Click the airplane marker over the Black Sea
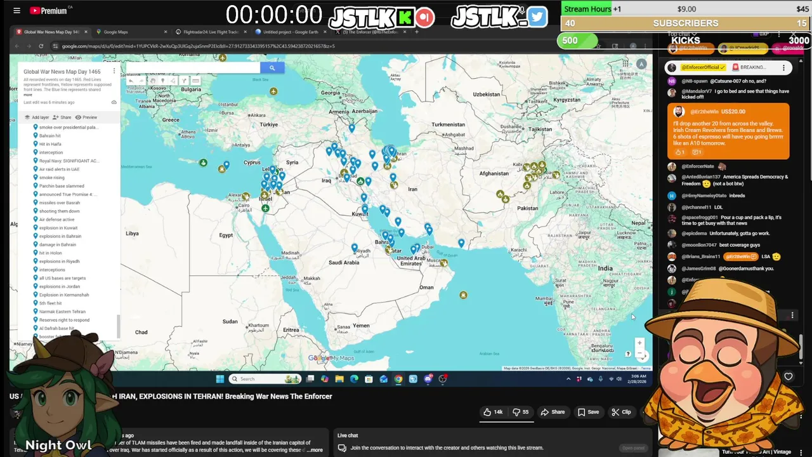The image size is (812, 457). [273, 91]
